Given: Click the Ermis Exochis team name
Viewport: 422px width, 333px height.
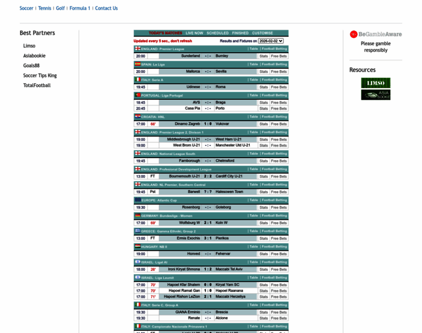Looking at the screenshot, I should pyautogui.click(x=188, y=238).
